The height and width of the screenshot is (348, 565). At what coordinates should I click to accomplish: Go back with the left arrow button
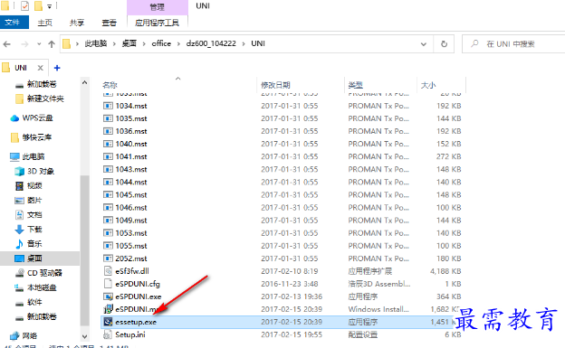7,44
